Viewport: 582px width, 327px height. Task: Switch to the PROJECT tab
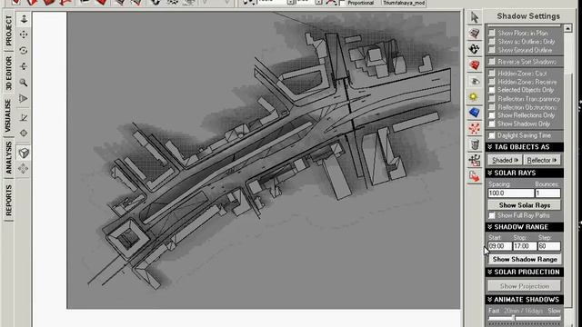8,31
